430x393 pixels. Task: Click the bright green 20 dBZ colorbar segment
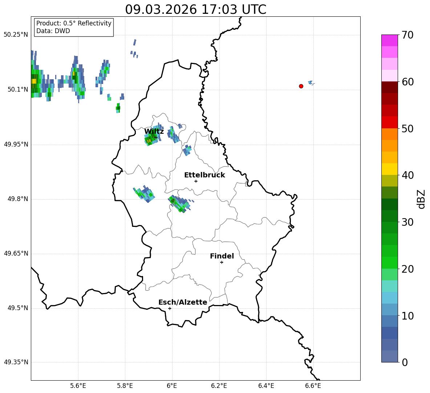pos(389,262)
